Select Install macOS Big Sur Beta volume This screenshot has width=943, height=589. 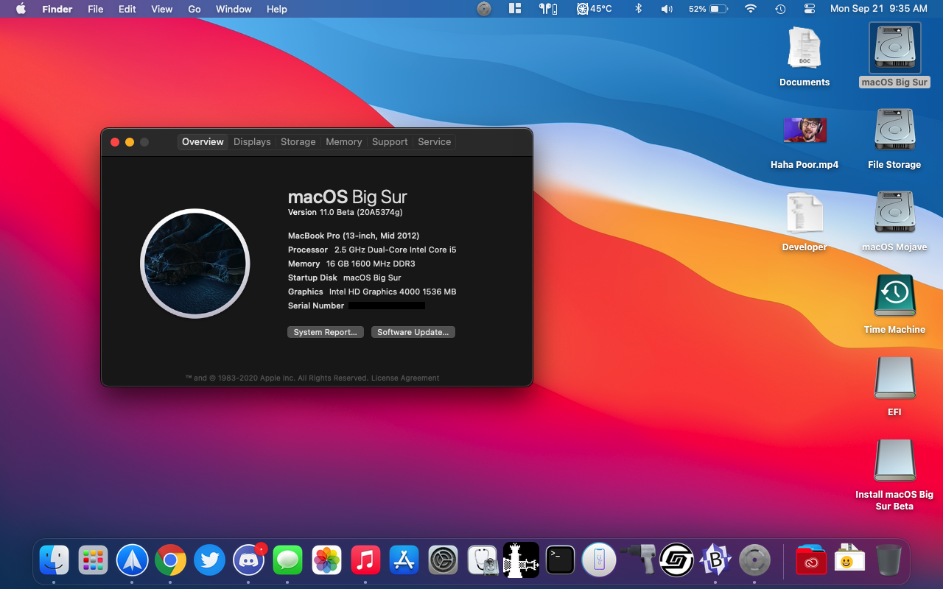coord(894,460)
